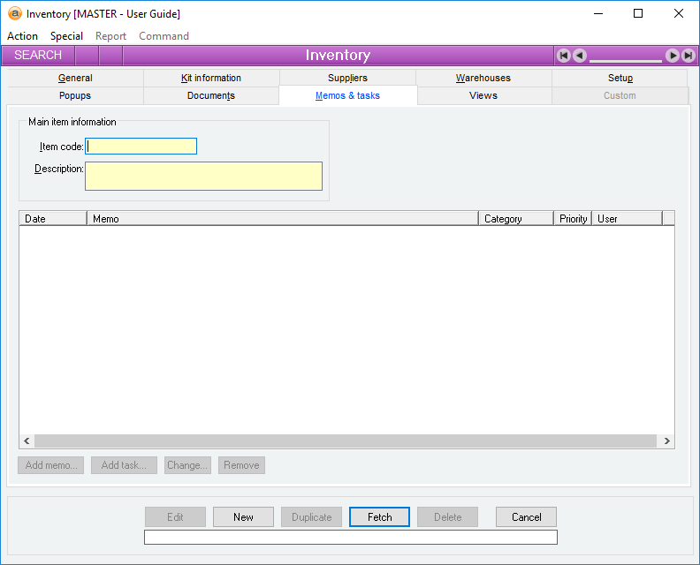700x565 pixels.
Task: Click the record navigation slider bar
Action: point(626,58)
